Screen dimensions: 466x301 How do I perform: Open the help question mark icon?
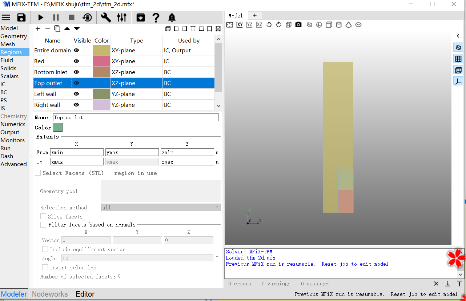click(x=156, y=17)
